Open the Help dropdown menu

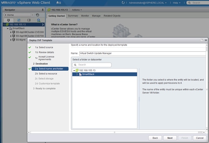point(177,3)
